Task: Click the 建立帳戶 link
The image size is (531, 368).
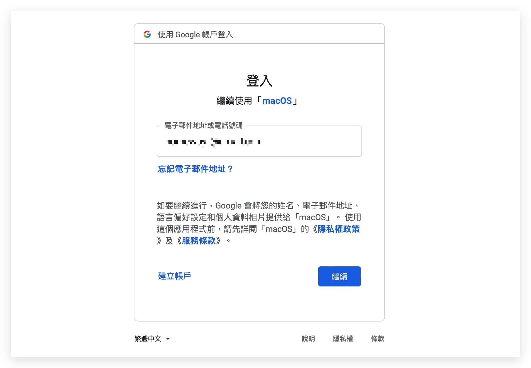Action: pyautogui.click(x=175, y=276)
